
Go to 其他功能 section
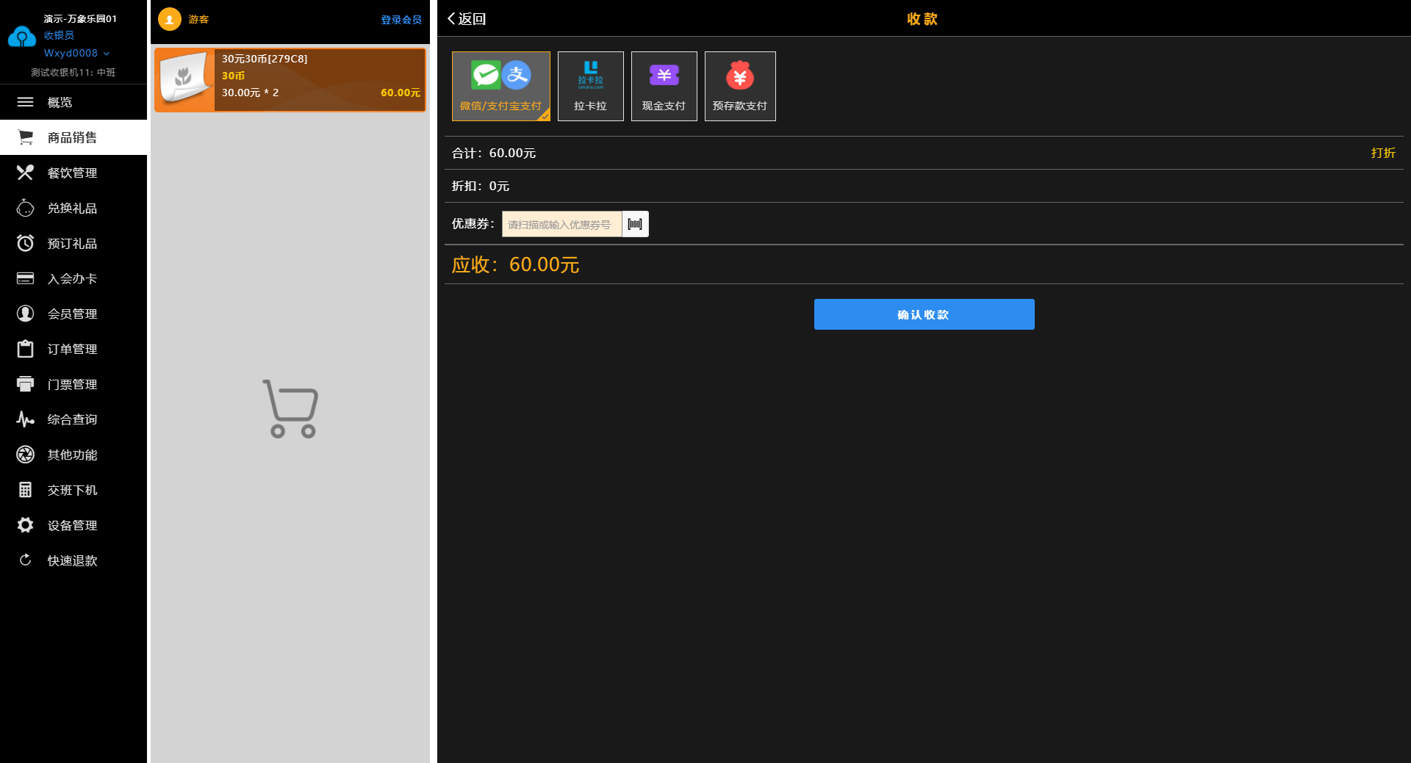pos(73,455)
